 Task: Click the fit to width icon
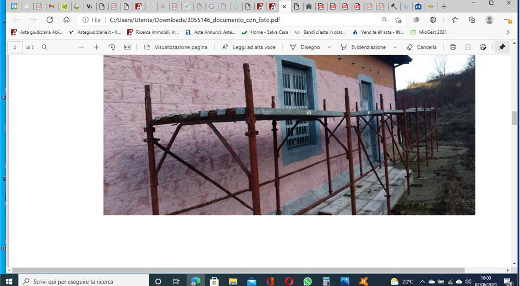tap(127, 47)
